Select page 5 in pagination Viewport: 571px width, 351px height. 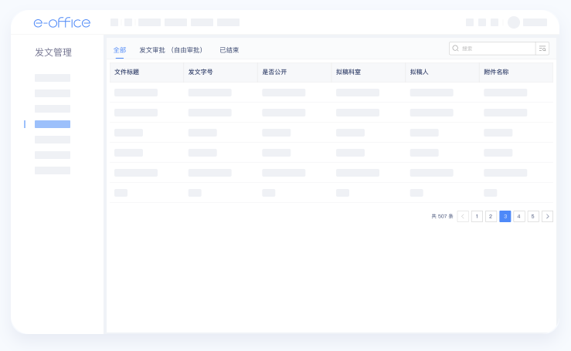click(x=533, y=217)
